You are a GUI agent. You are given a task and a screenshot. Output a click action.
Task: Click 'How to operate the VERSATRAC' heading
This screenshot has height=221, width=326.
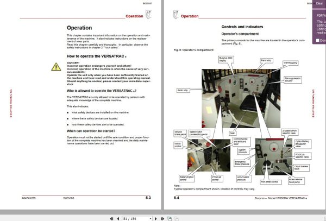[x=96, y=56]
